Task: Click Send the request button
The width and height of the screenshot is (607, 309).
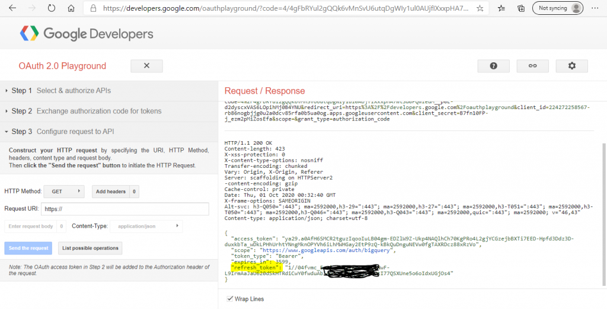Action: click(x=28, y=248)
